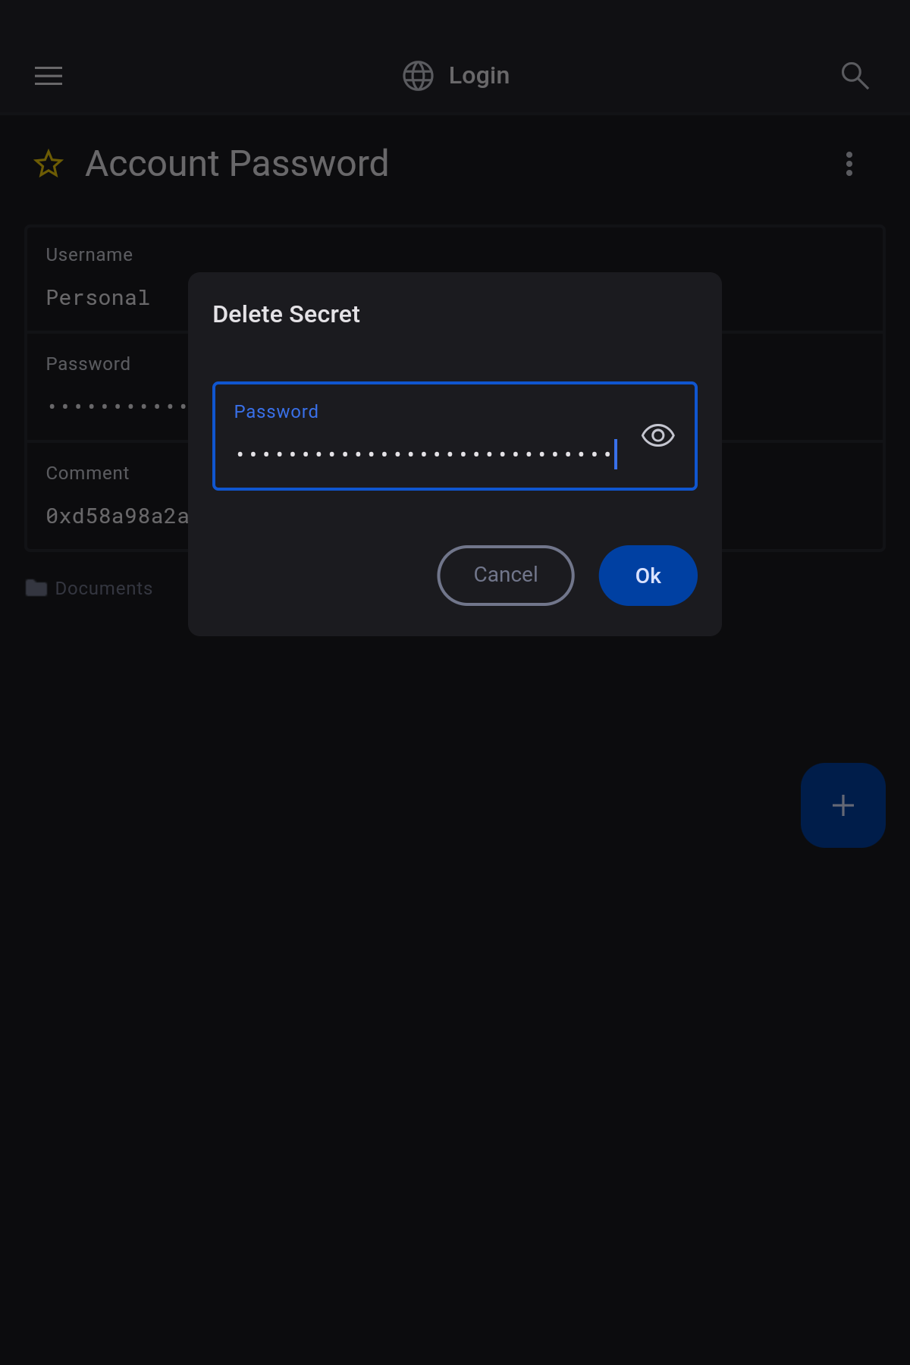Open search with the magnifier icon
This screenshot has width=910, height=1365.
[855, 76]
